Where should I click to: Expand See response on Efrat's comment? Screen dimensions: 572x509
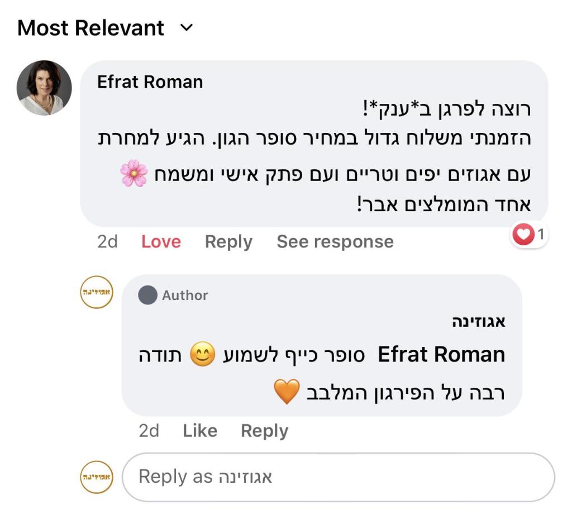tap(335, 241)
